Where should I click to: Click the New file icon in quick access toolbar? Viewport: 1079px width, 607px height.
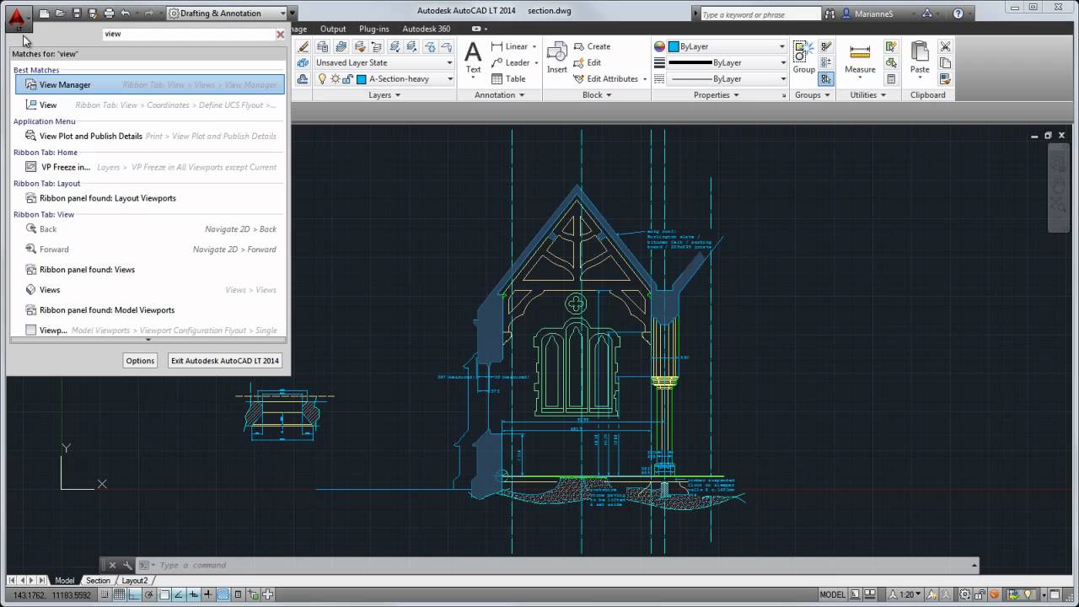(44, 13)
